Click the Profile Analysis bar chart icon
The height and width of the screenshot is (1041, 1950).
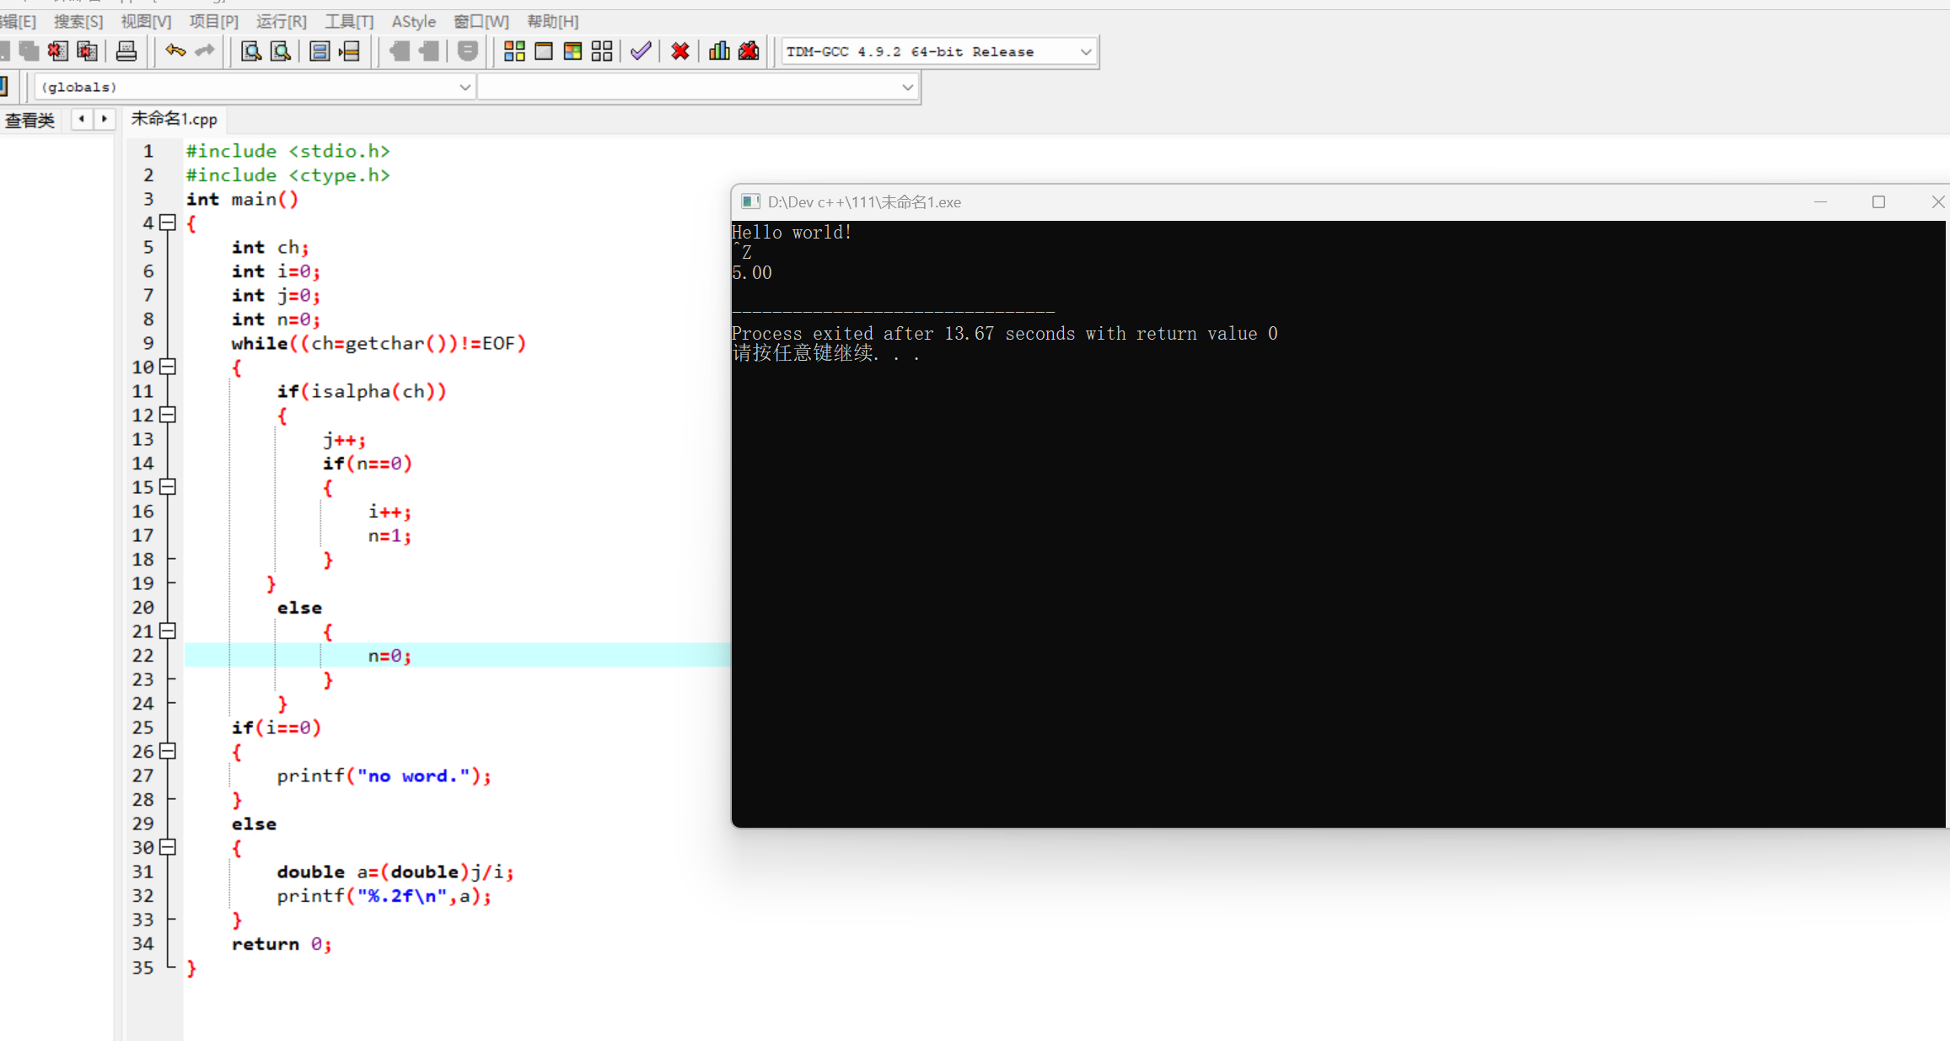[719, 51]
